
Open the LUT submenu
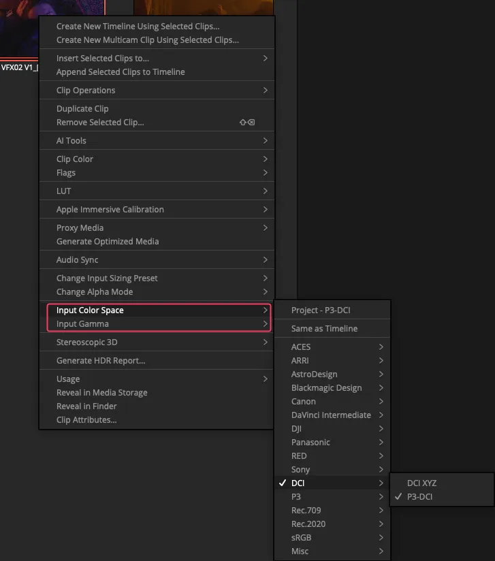point(64,191)
